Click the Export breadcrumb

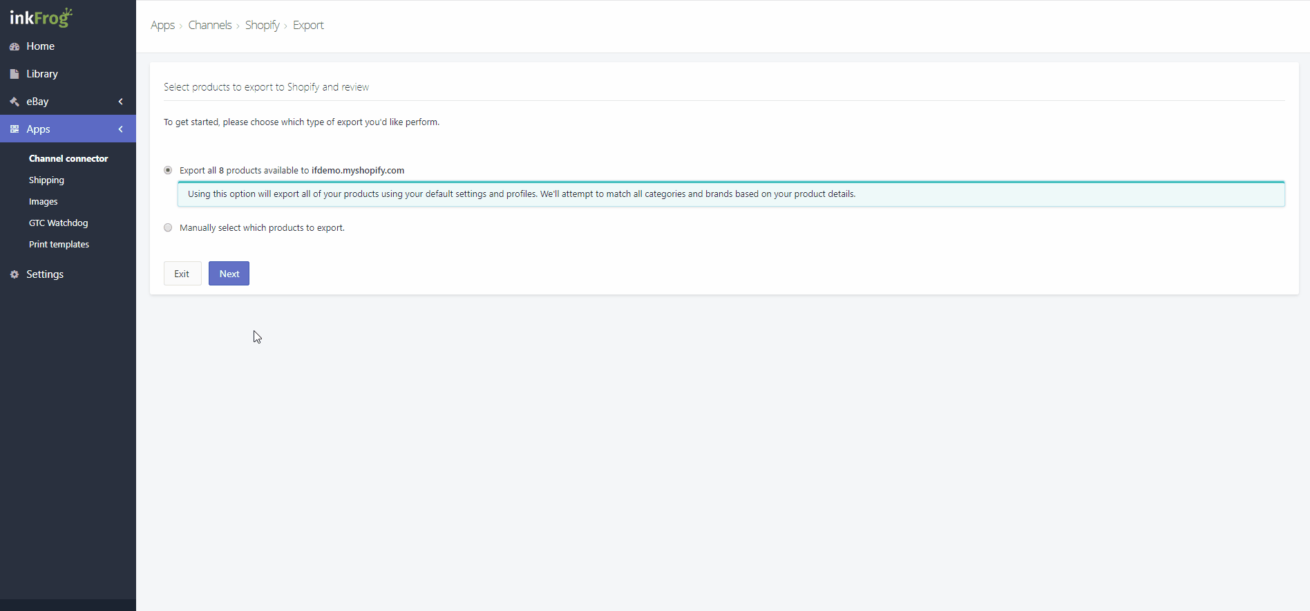coord(308,25)
